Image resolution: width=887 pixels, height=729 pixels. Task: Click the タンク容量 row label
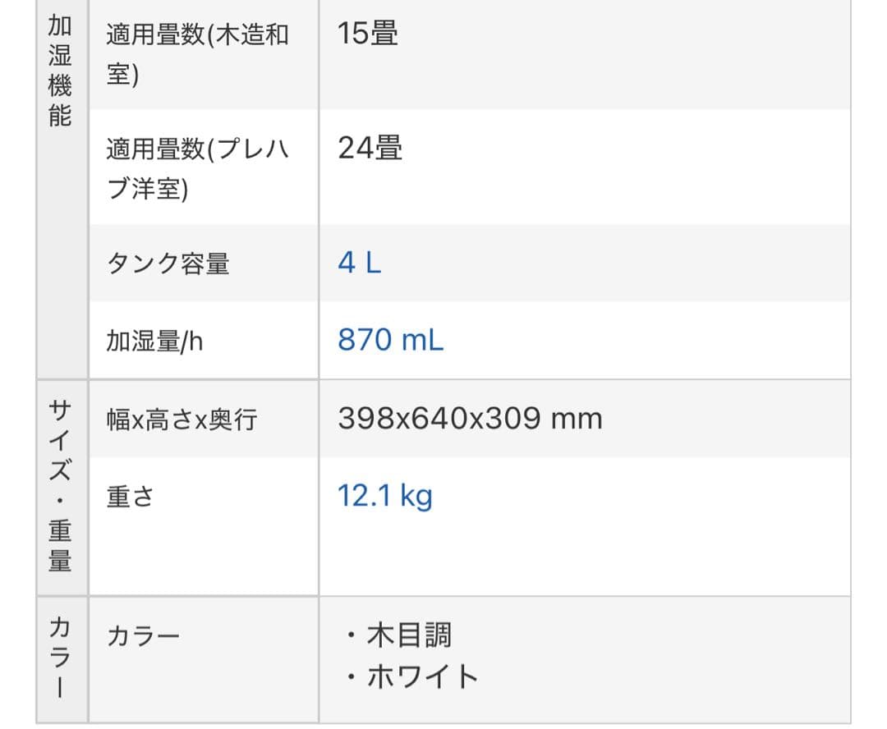[x=168, y=264]
